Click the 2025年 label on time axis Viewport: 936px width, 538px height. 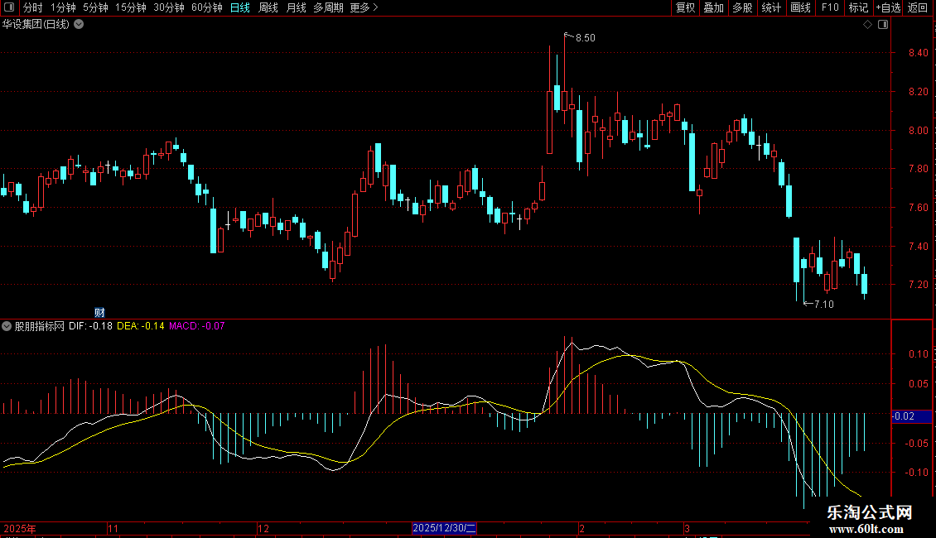click(x=20, y=528)
